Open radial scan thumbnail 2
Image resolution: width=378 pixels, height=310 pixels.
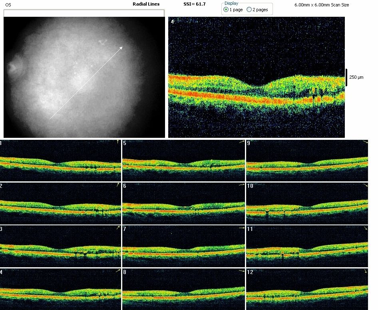coord(60,203)
